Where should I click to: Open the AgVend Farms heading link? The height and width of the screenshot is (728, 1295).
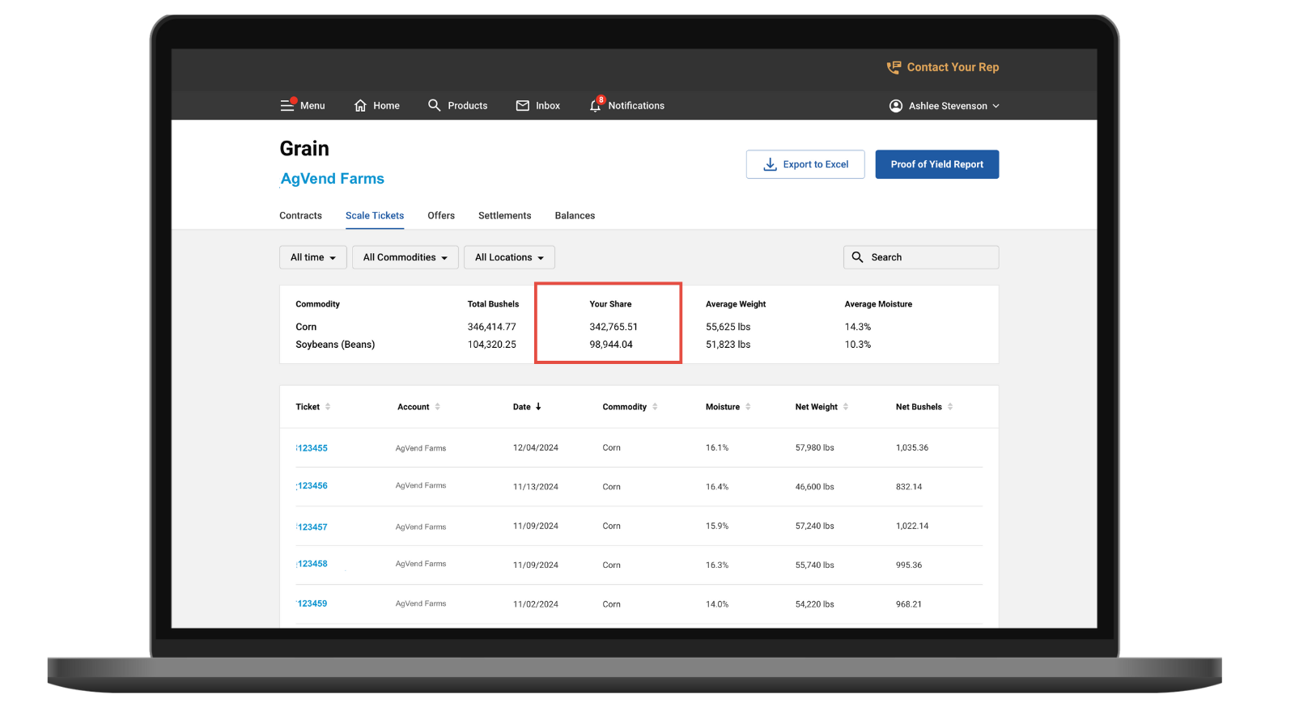pyautogui.click(x=333, y=179)
